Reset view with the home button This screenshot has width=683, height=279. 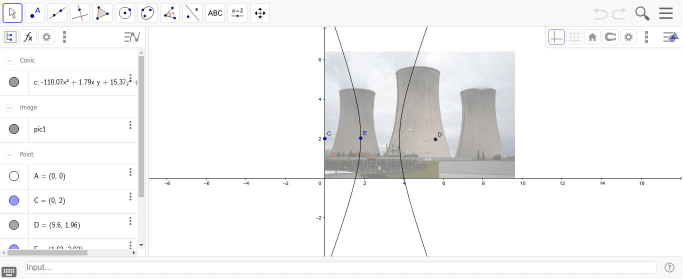tap(592, 37)
